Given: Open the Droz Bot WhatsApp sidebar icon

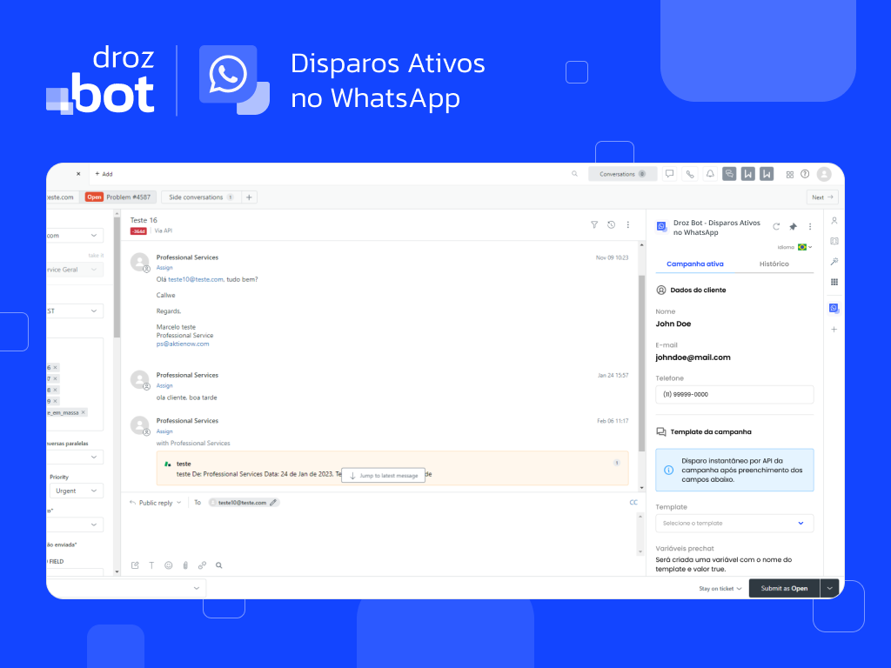Looking at the screenshot, I should (834, 308).
